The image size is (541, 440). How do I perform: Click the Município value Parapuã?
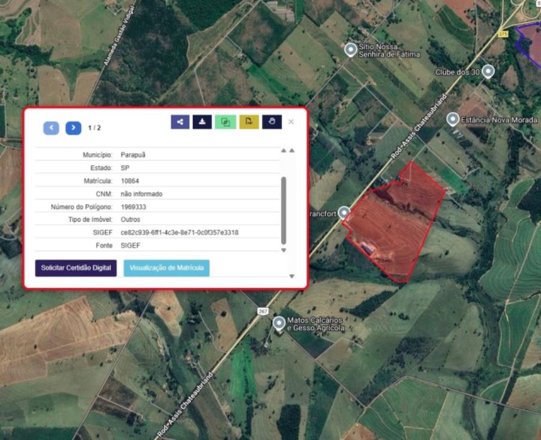point(133,155)
